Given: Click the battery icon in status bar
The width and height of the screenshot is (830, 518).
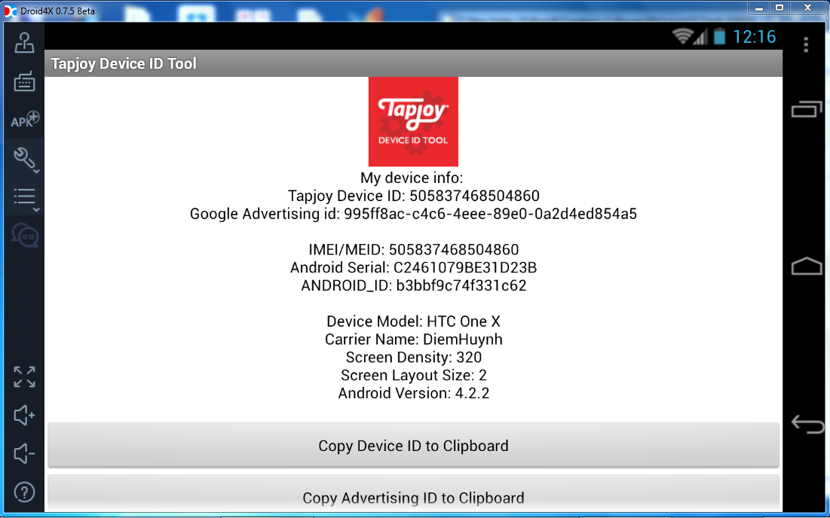Looking at the screenshot, I should coord(719,36).
